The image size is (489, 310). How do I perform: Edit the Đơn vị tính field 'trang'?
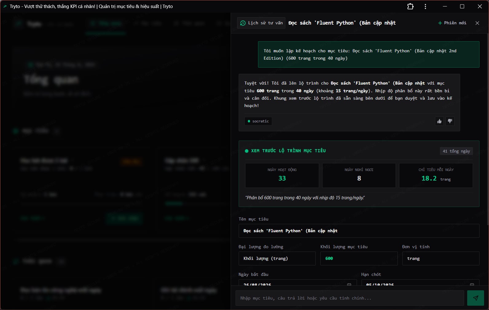tap(441, 259)
